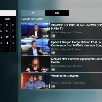Image resolution: width=102 pixels, height=102 pixels.
Task: Click the search text input field
Action: (x=8, y=13)
